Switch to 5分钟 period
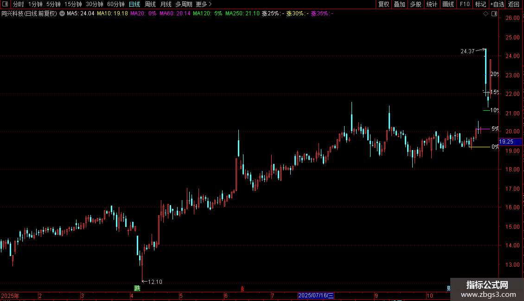Image resolution: width=524 pixels, height=301 pixels. tap(53, 4)
